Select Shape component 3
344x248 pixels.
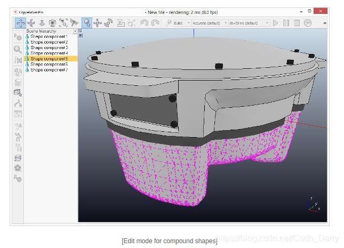(49, 47)
